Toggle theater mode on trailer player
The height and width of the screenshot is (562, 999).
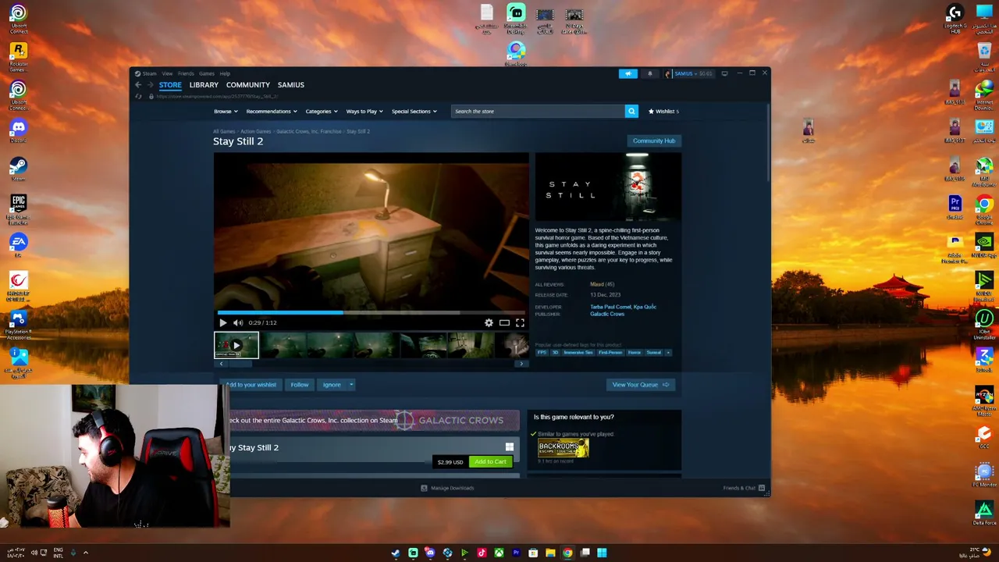pos(504,322)
